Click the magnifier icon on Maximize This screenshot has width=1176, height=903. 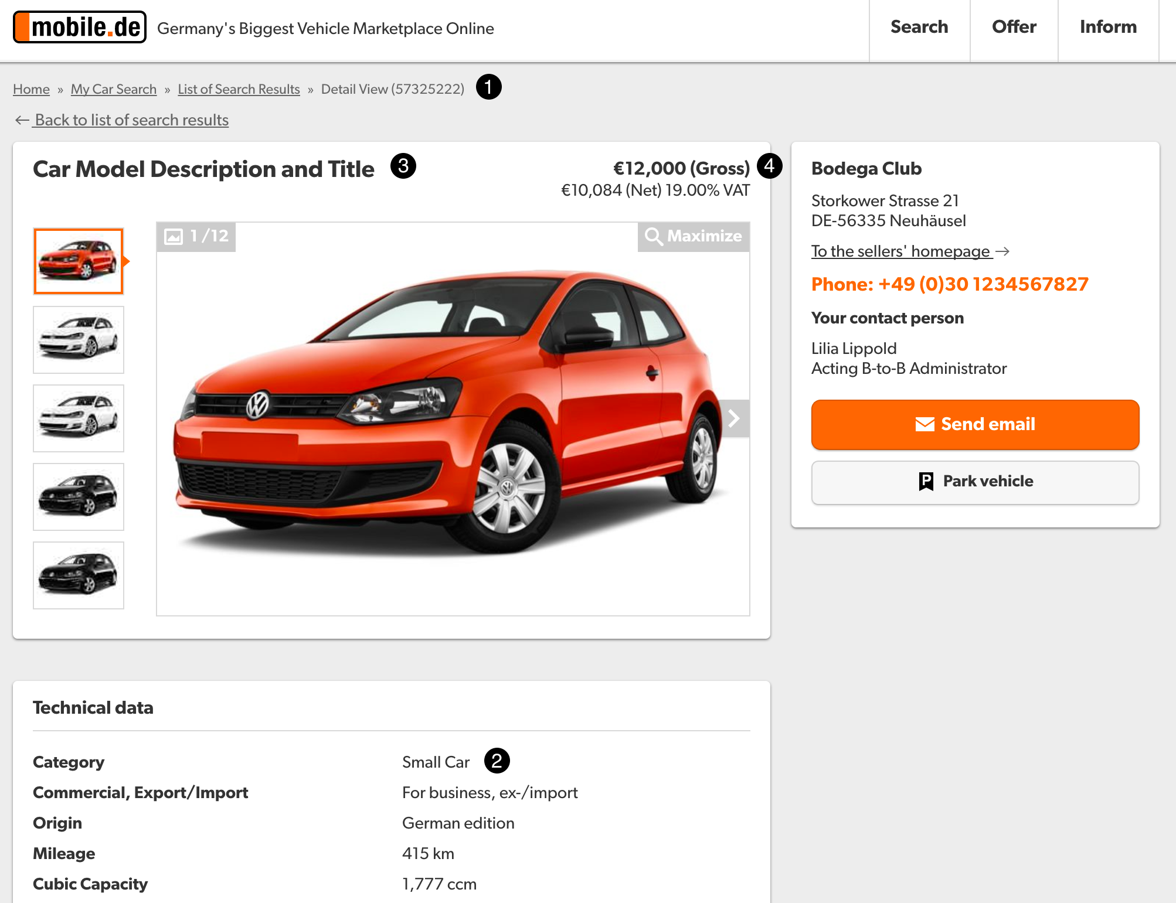coord(653,236)
